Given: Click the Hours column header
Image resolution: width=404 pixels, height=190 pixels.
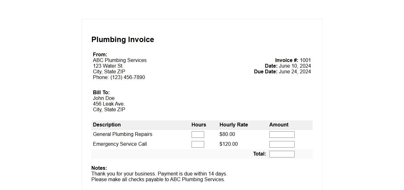Looking at the screenshot, I should (x=199, y=125).
